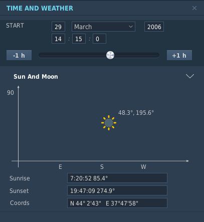Viewport: 204px width, 222px height.
Task: Subtract one hour with -1 h button
Action: [x=19, y=55]
